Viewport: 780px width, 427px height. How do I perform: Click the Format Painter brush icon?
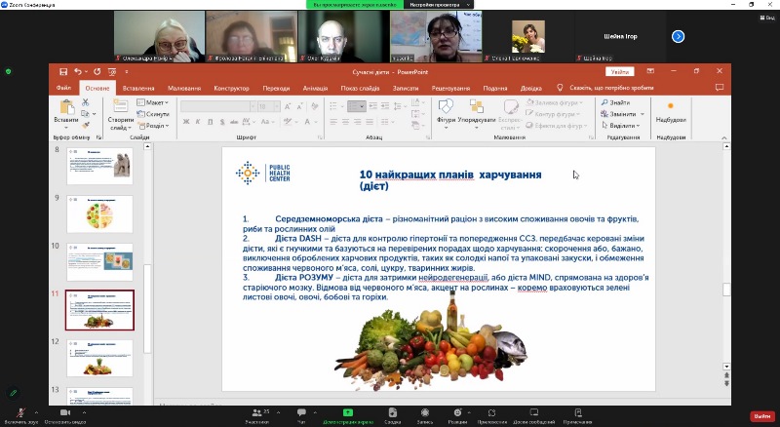[86, 125]
